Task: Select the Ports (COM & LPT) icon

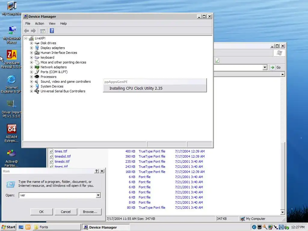Action: 37,72
